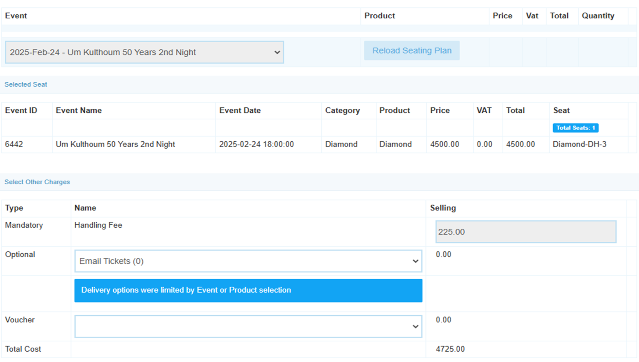Click the Quantity column header
Image resolution: width=639 pixels, height=362 pixels.
598,16
